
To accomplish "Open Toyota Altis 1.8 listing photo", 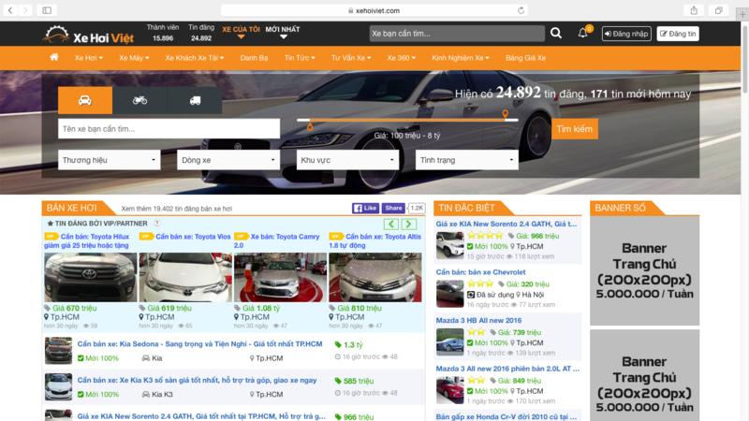I will click(x=375, y=277).
